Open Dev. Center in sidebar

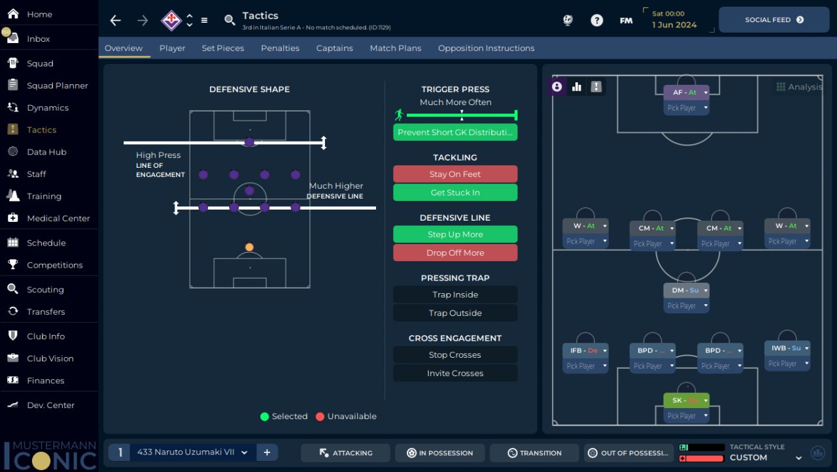[x=50, y=405]
